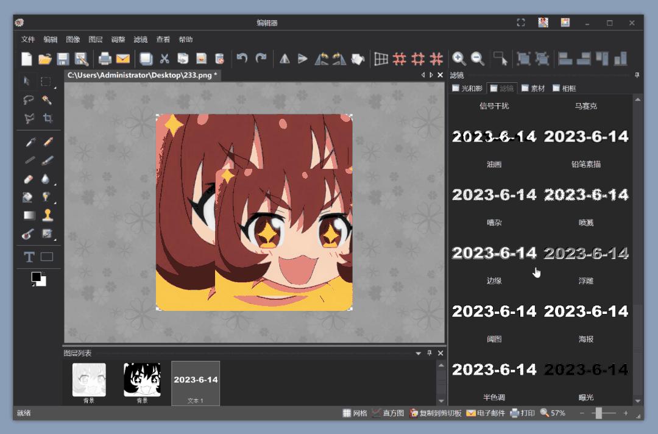
Task: Toggle the 直方图 histogram display
Action: 388,413
